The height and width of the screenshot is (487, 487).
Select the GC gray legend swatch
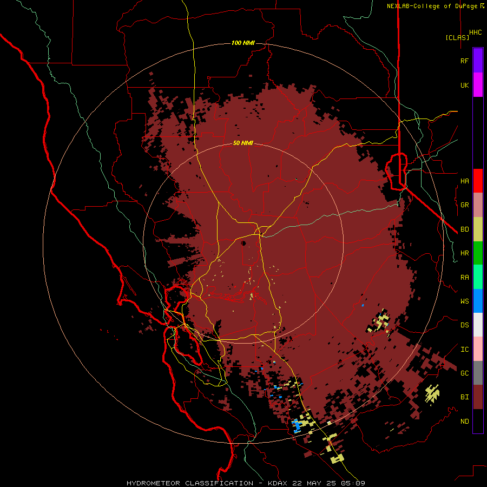click(478, 373)
